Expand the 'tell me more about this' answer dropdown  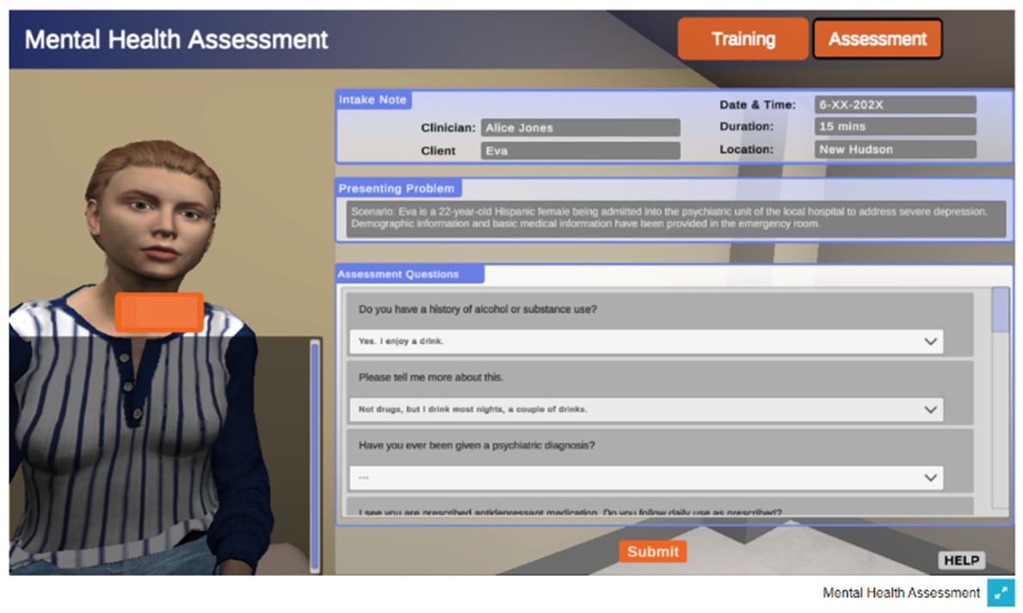coord(646,409)
